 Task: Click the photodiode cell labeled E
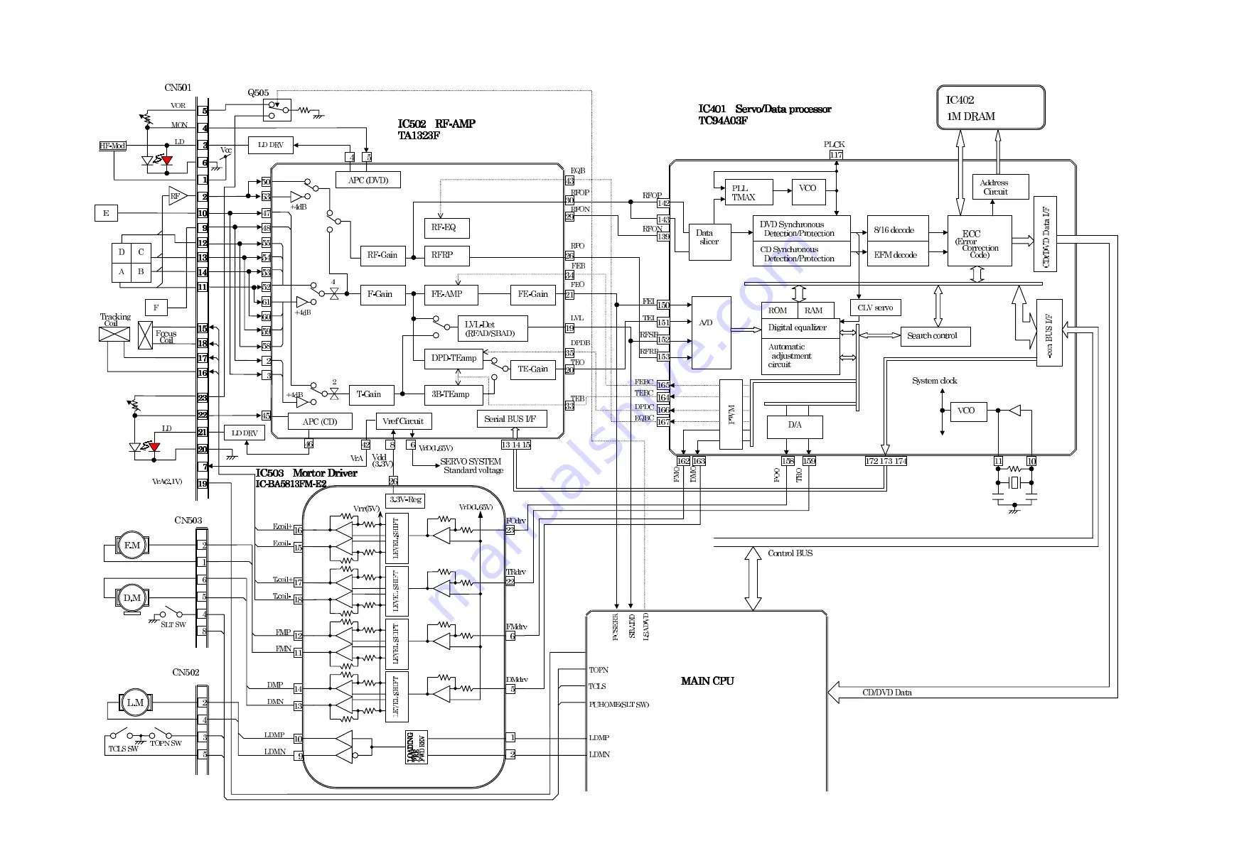106,213
